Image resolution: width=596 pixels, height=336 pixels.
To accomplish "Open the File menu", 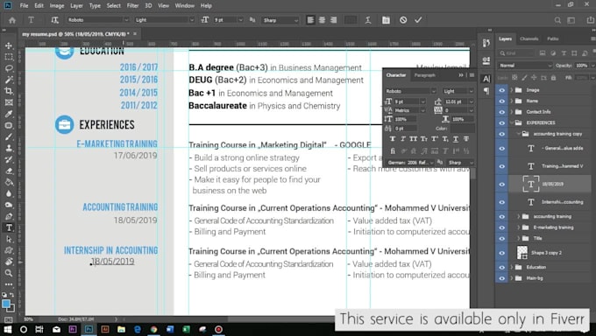I will (x=24, y=6).
